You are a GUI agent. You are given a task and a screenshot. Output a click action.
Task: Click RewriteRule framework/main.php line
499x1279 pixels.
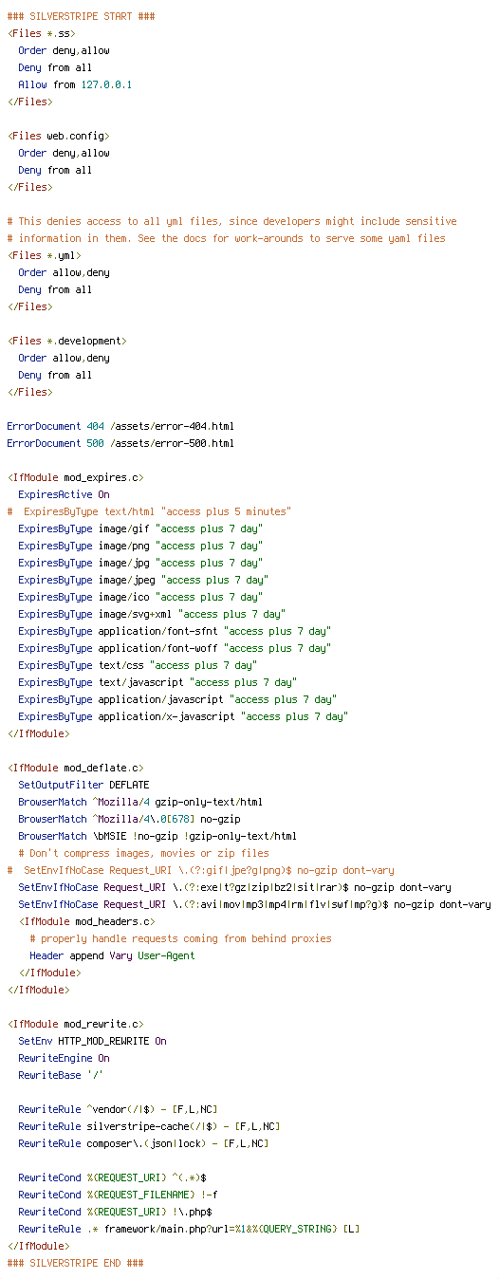point(187,1229)
